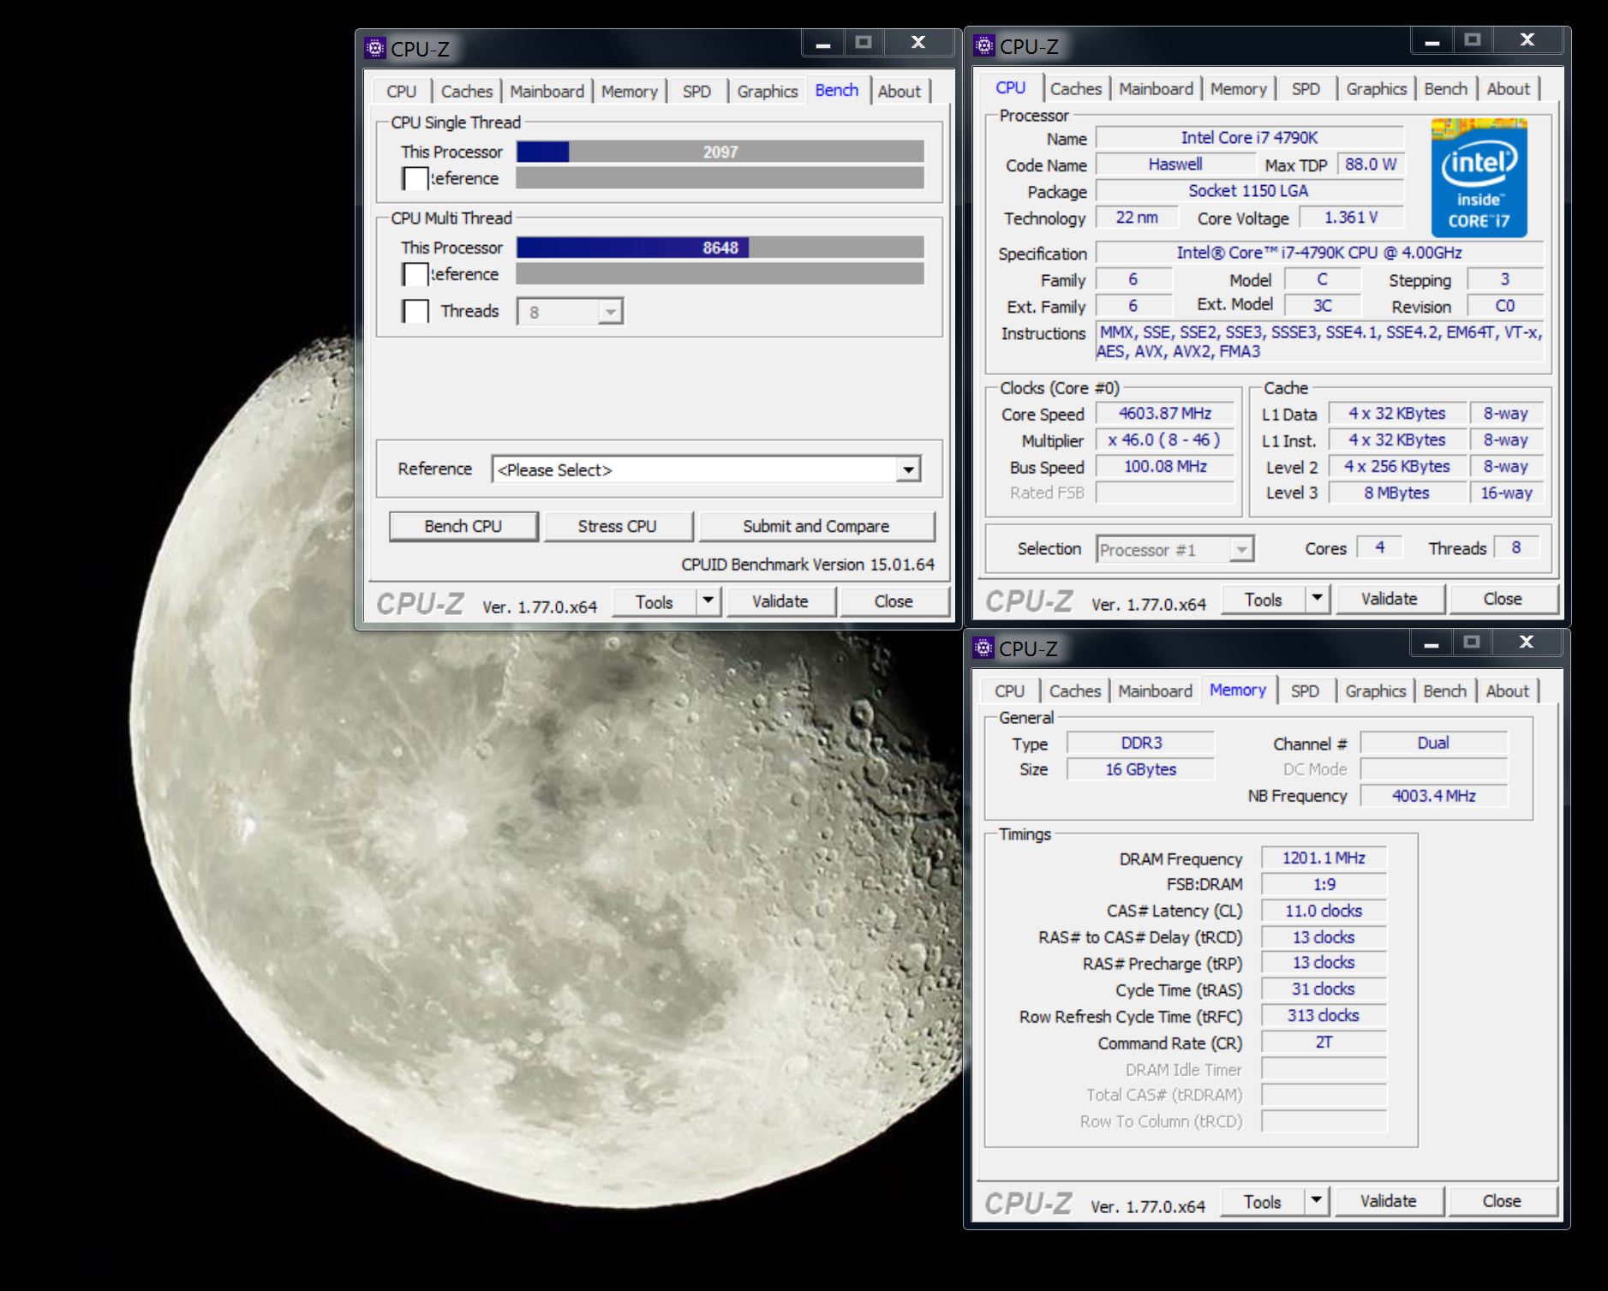
Task: Click Close button in Memory window
Action: coord(1502,1201)
